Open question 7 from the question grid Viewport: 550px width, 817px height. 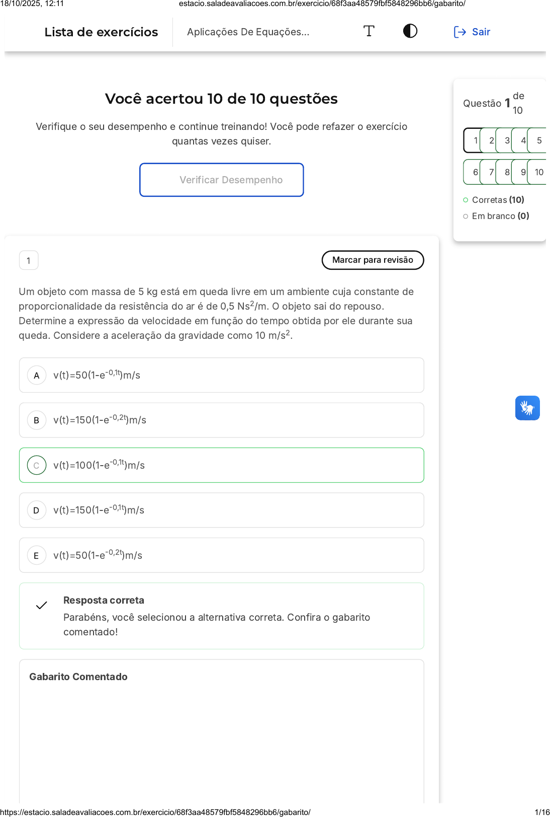tap(489, 172)
